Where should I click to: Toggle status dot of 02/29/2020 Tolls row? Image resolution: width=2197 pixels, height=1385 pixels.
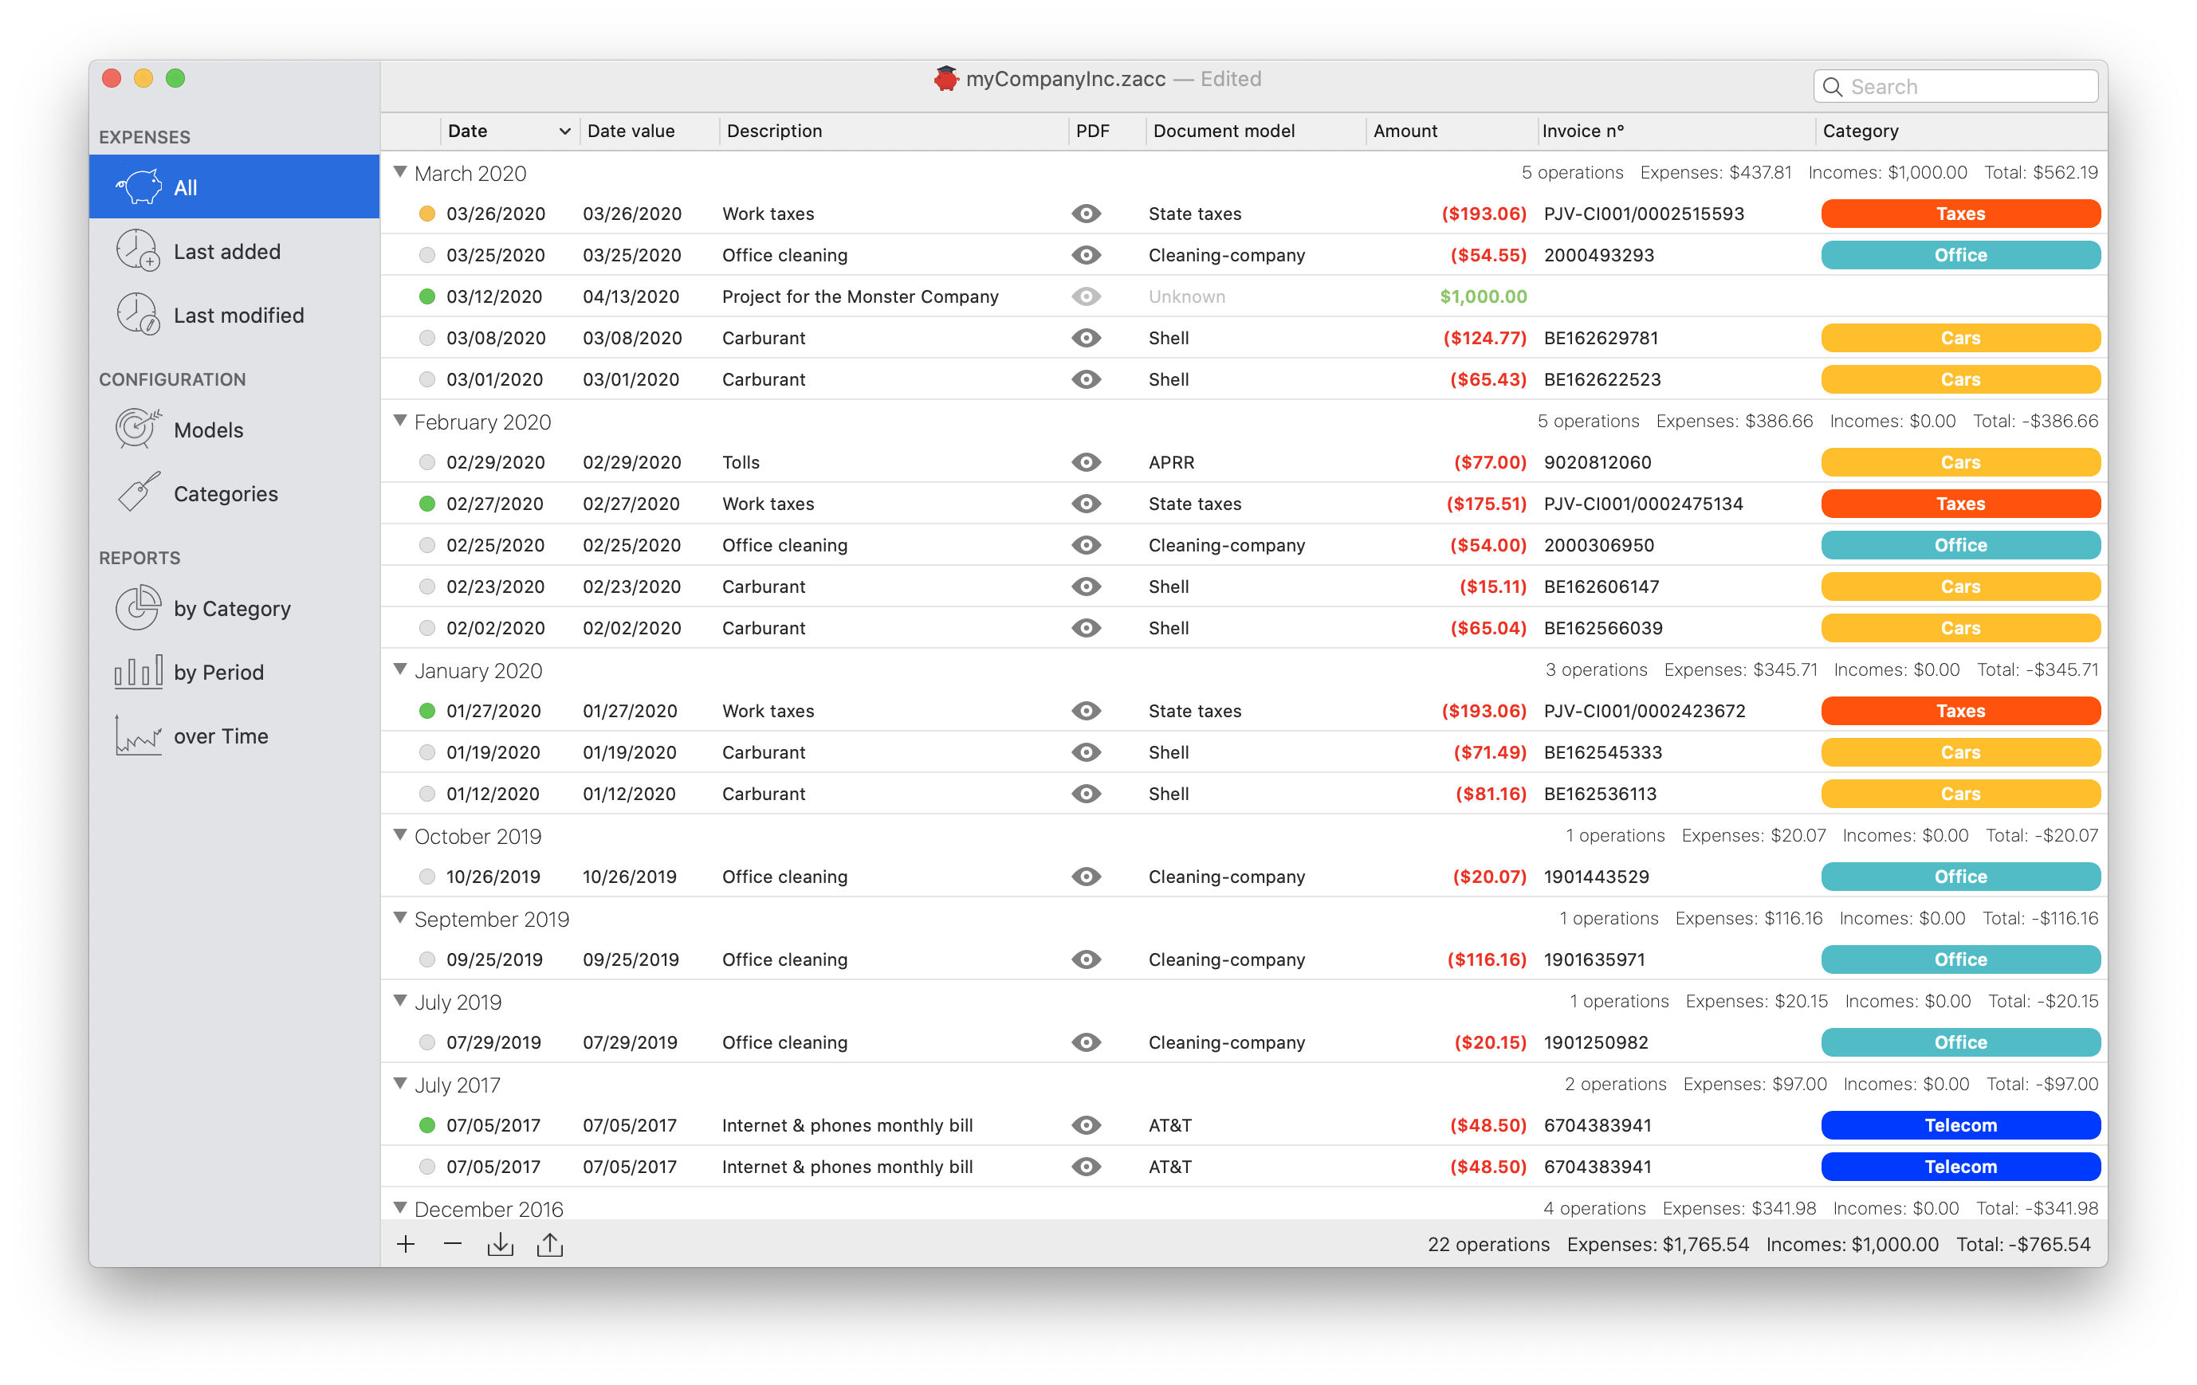tap(427, 462)
